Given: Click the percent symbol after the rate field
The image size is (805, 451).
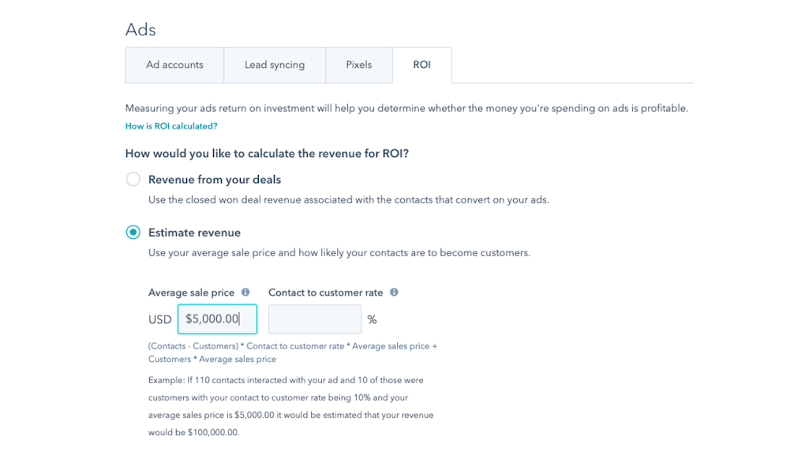Looking at the screenshot, I should [x=372, y=320].
